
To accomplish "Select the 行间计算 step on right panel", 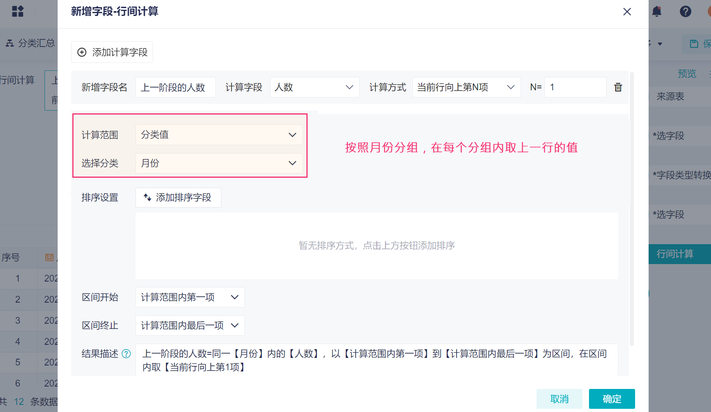I will point(675,254).
